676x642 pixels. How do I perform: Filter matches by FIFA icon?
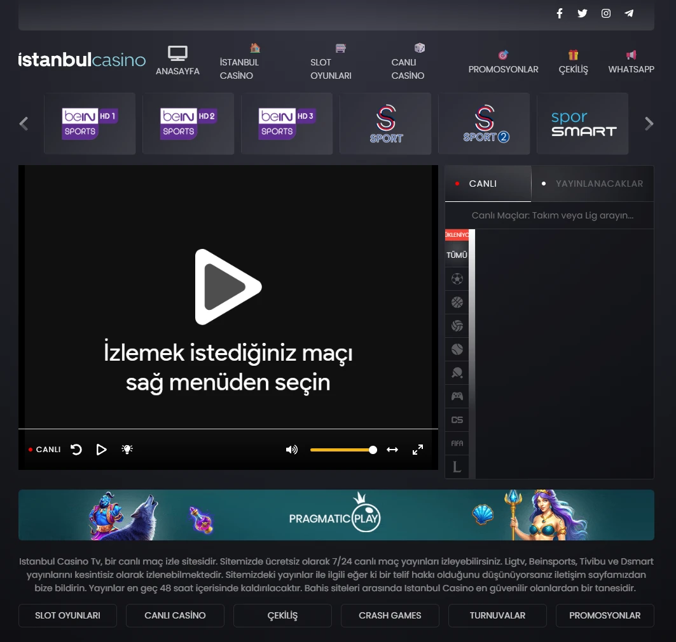click(x=457, y=443)
